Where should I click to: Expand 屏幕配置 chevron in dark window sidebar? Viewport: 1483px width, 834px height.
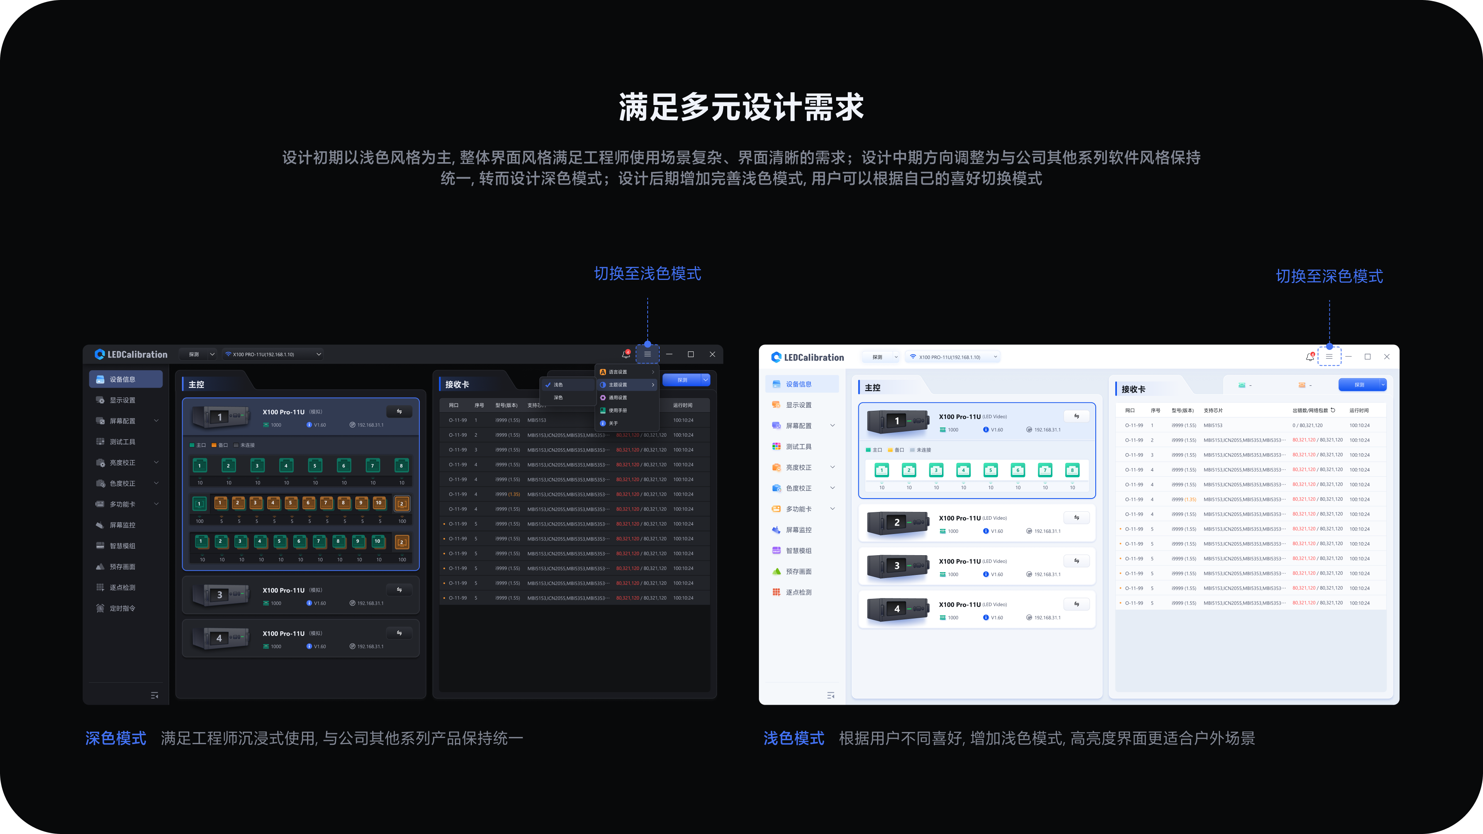(156, 420)
